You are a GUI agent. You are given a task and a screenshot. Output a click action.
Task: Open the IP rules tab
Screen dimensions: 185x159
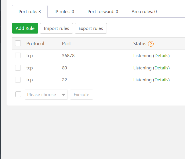(64, 12)
